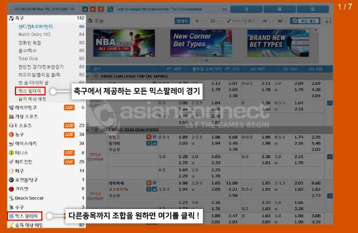Toggle the 빠른 베팅 quick bet checkbox
358x233 pixels.
click(x=295, y=21)
